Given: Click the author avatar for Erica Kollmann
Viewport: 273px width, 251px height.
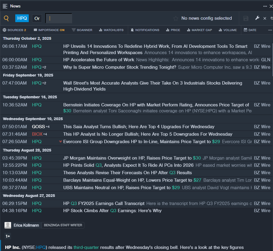Looking at the screenshot, I should 8,225.
